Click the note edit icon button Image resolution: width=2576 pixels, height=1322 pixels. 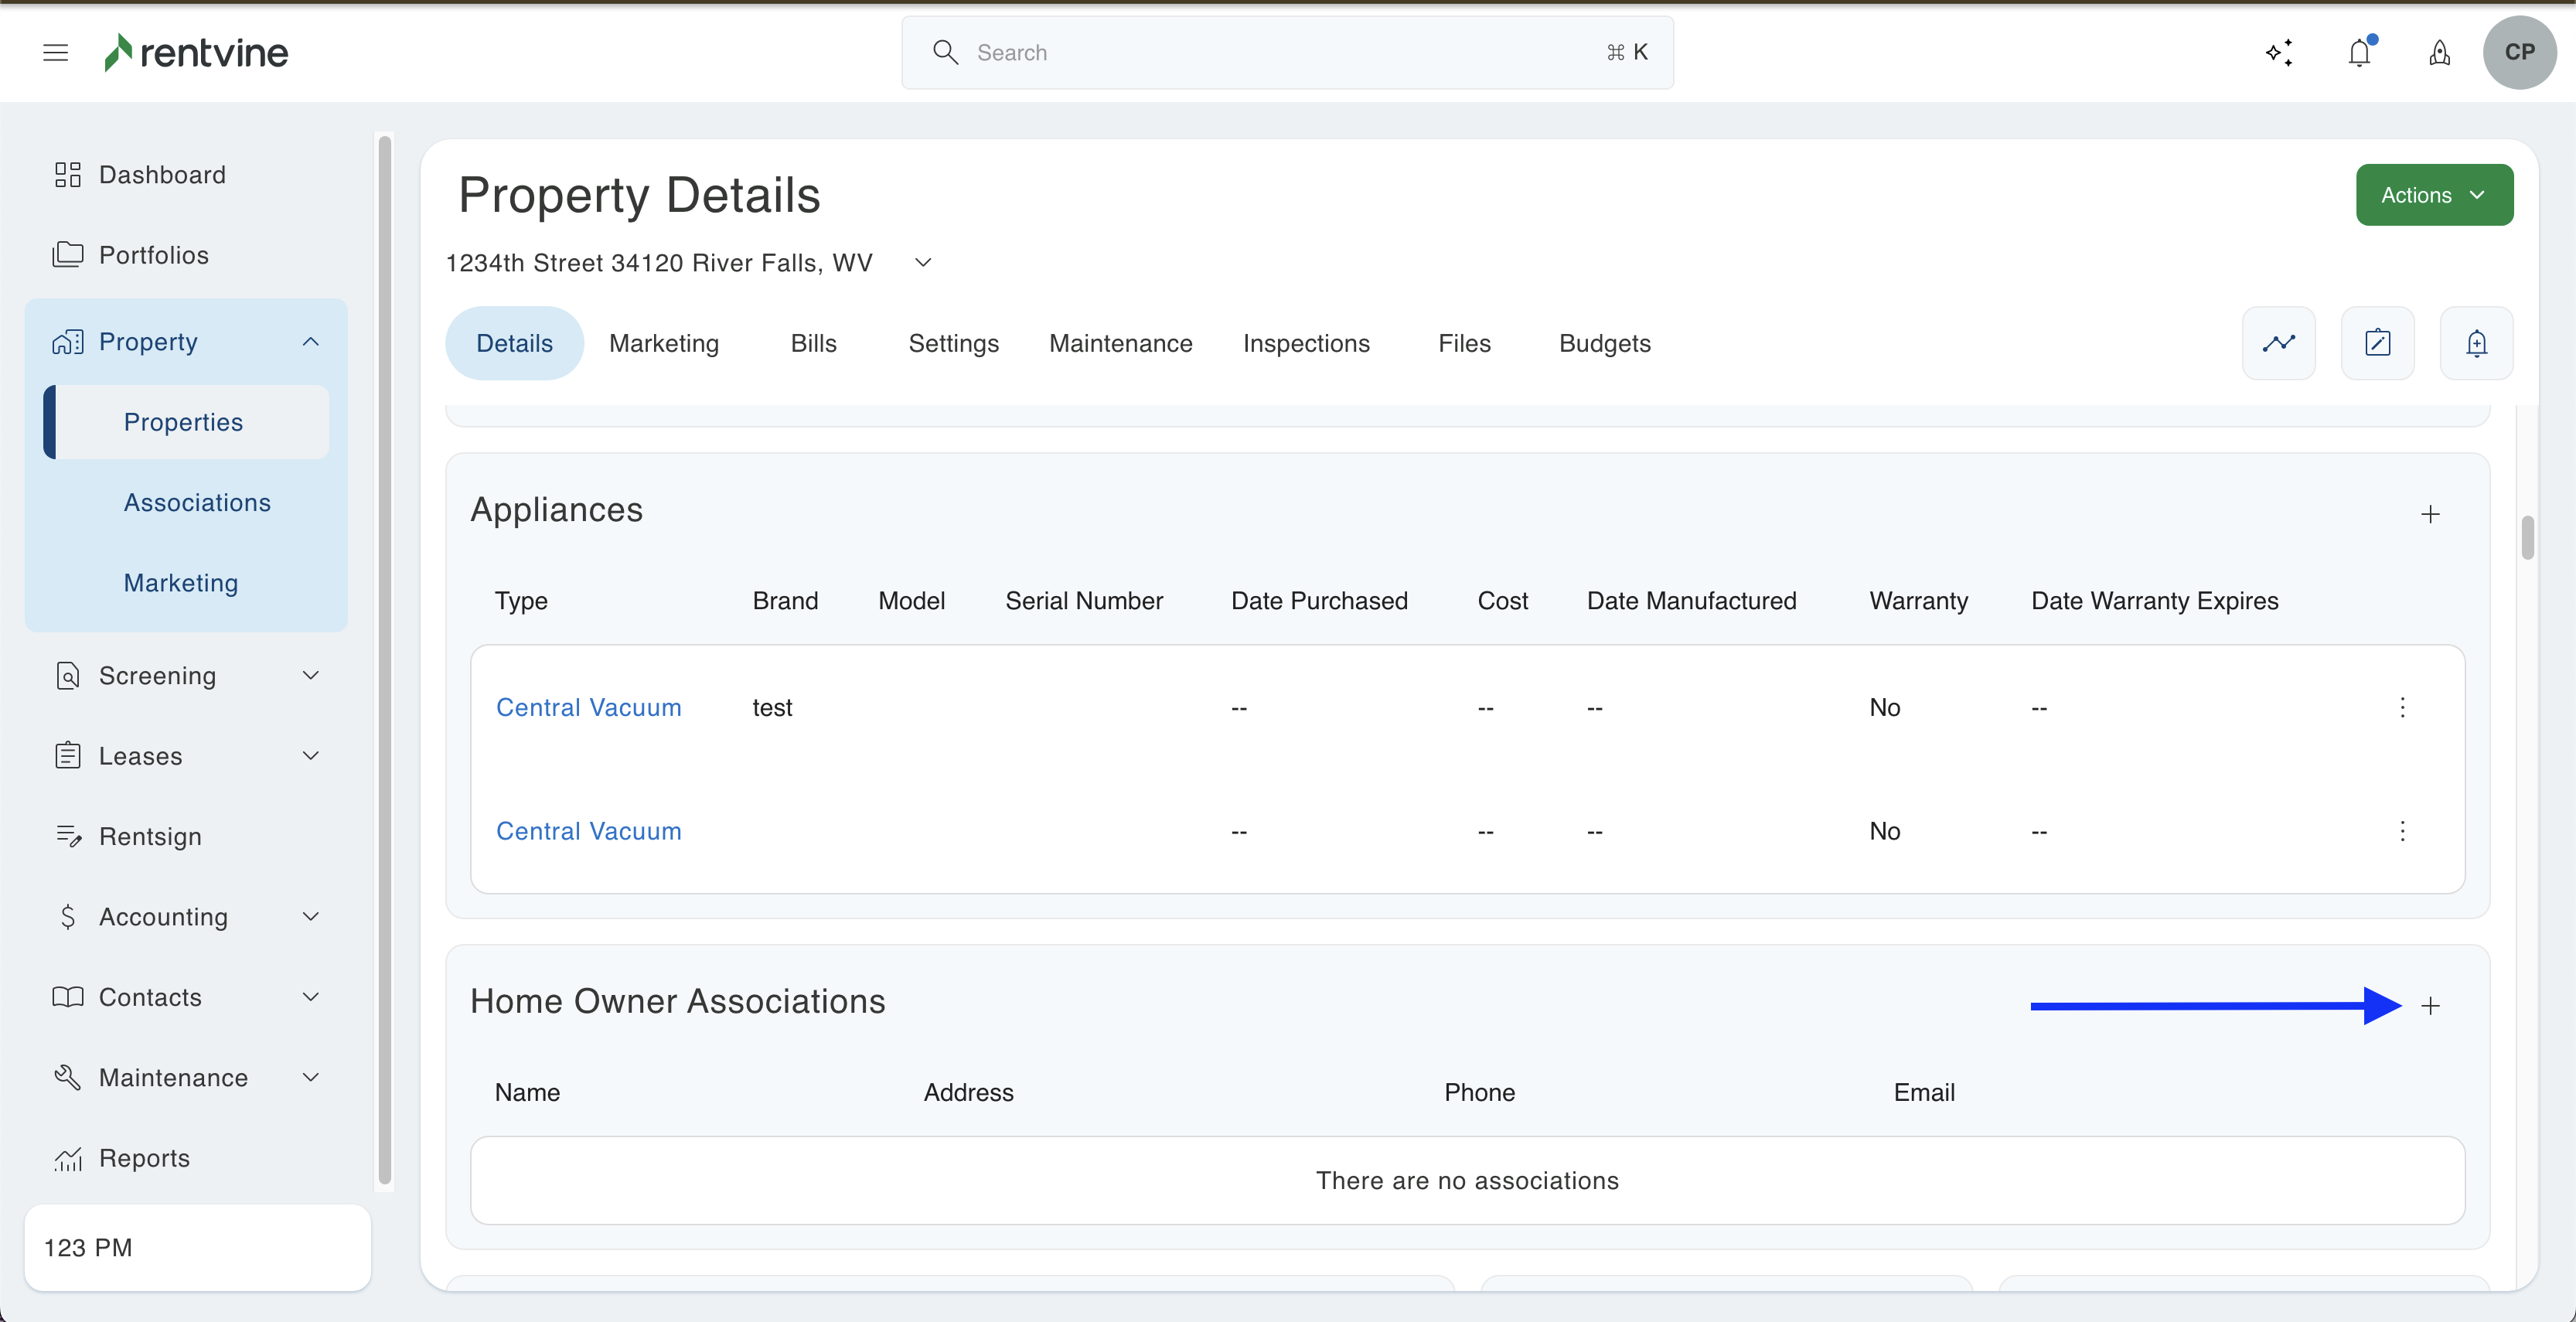pos(2377,343)
